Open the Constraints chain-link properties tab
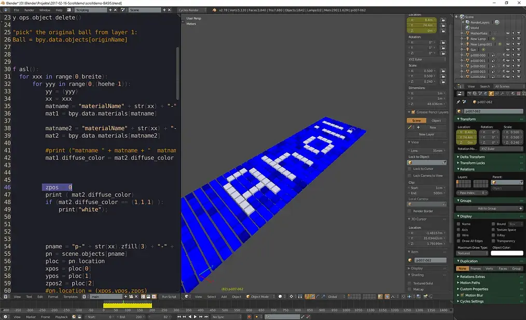526x320 pixels. pos(497,94)
